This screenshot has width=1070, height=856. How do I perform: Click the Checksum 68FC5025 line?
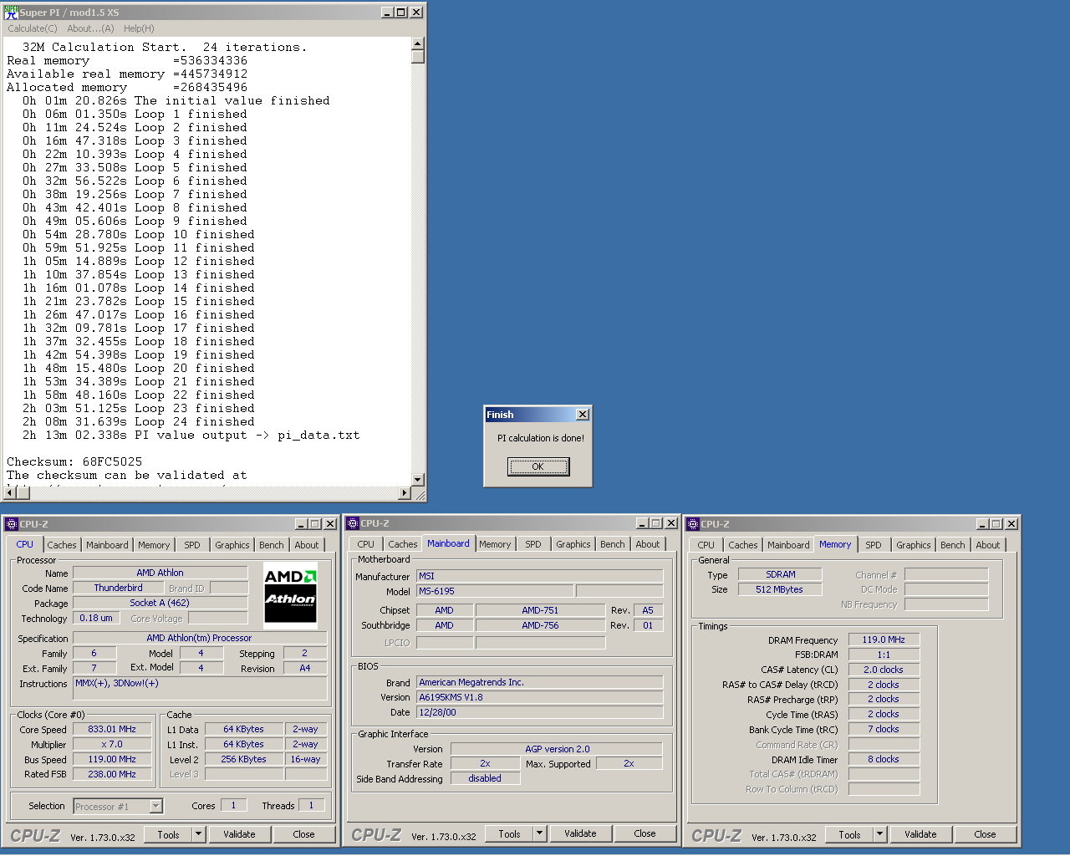[x=74, y=461]
